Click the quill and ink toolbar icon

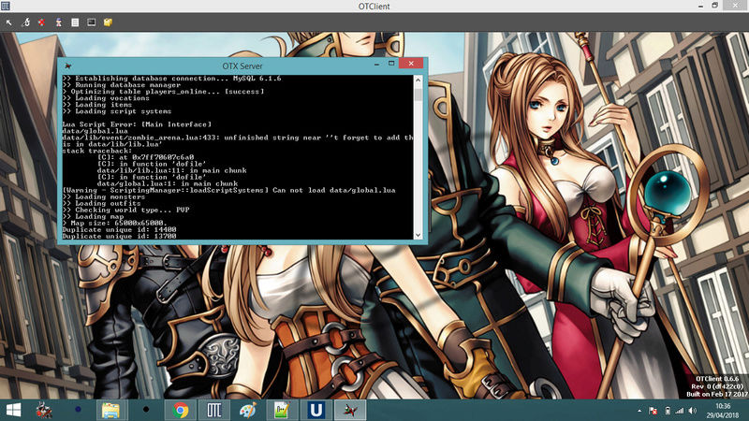26,22
